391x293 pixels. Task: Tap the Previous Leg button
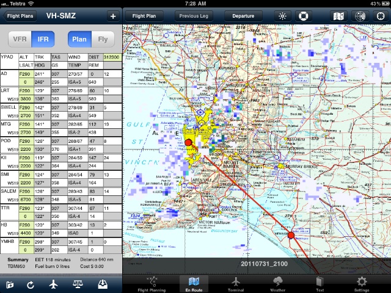pyautogui.click(x=194, y=16)
